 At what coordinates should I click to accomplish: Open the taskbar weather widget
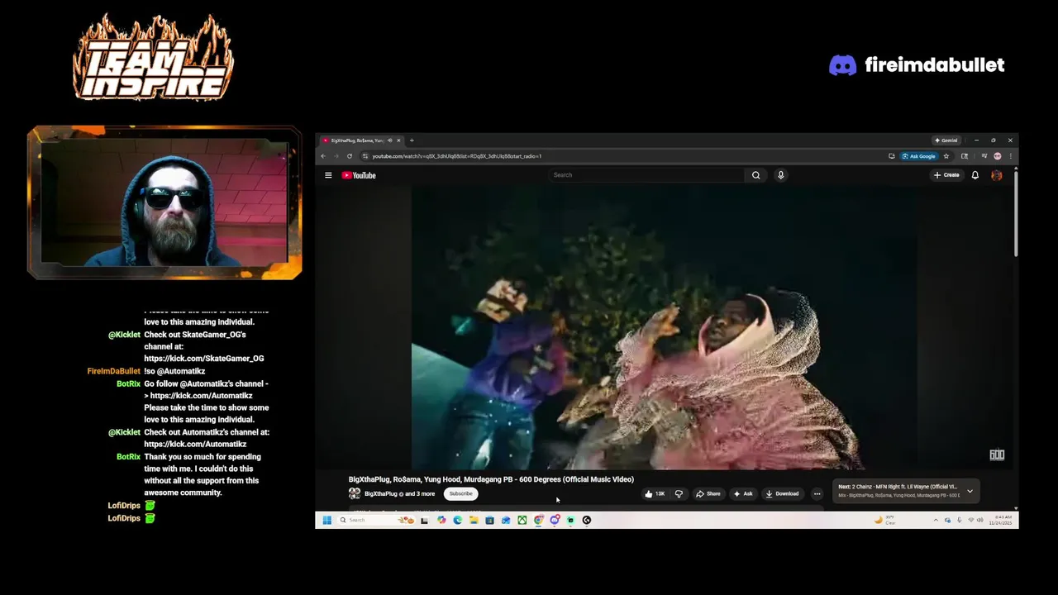point(884,520)
